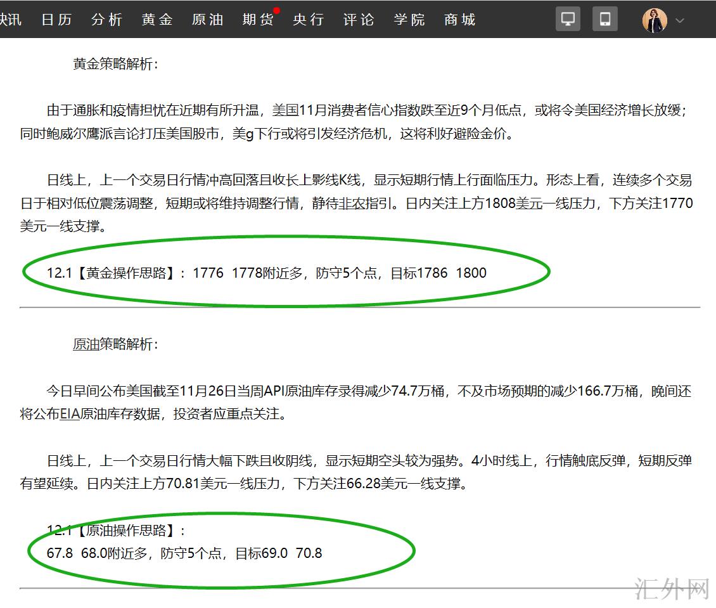This screenshot has height=608, width=716.
Task: Click the underlined 美元 link after 1808
Action: [x=530, y=204]
